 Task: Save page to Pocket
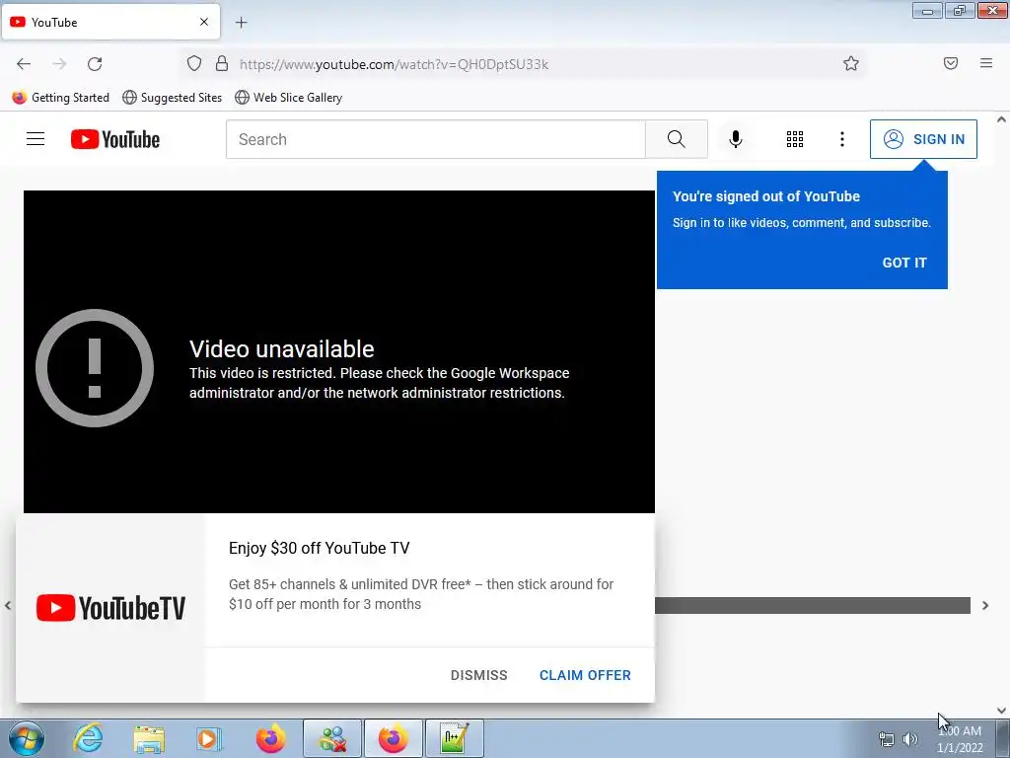(x=951, y=63)
